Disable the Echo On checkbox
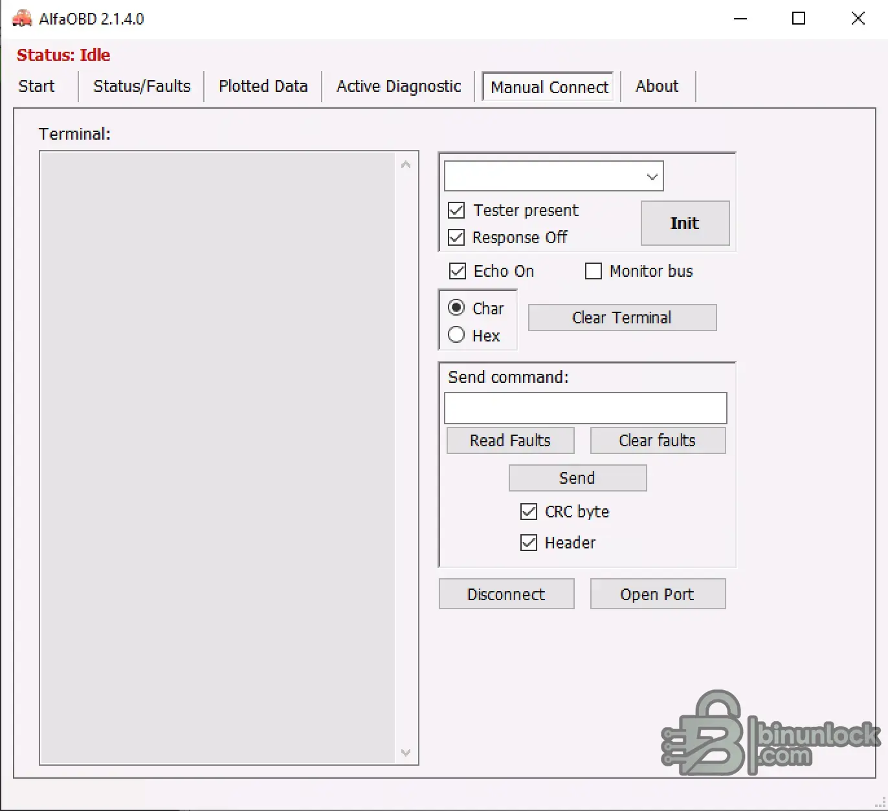The height and width of the screenshot is (811, 888). point(458,271)
